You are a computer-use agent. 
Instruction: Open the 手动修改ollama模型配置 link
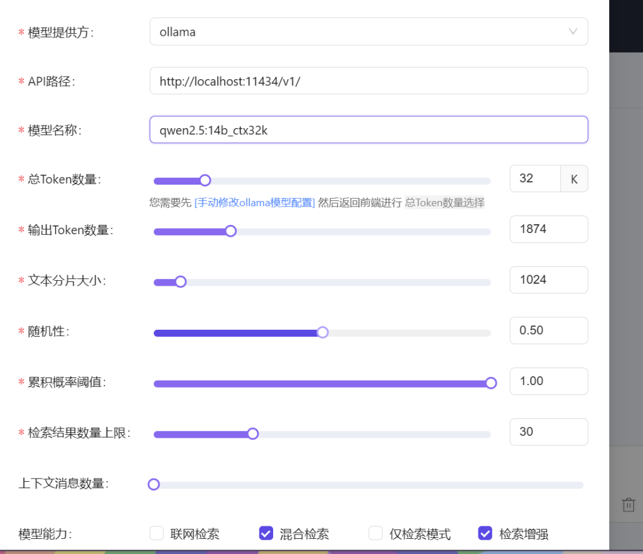(255, 203)
